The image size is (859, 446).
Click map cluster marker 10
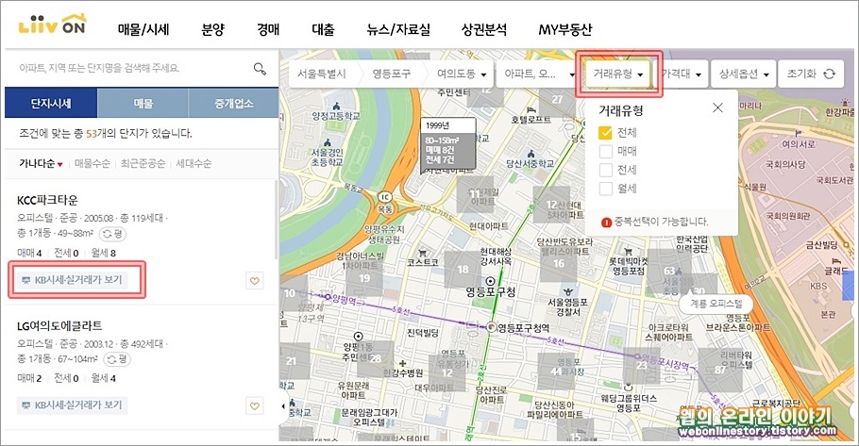point(291,293)
